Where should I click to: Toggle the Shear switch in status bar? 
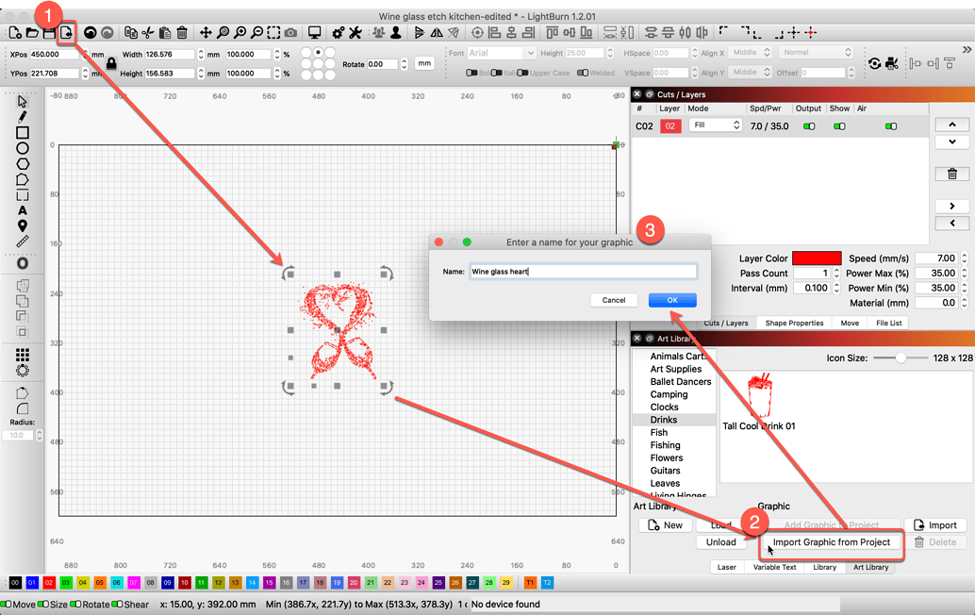(118, 604)
